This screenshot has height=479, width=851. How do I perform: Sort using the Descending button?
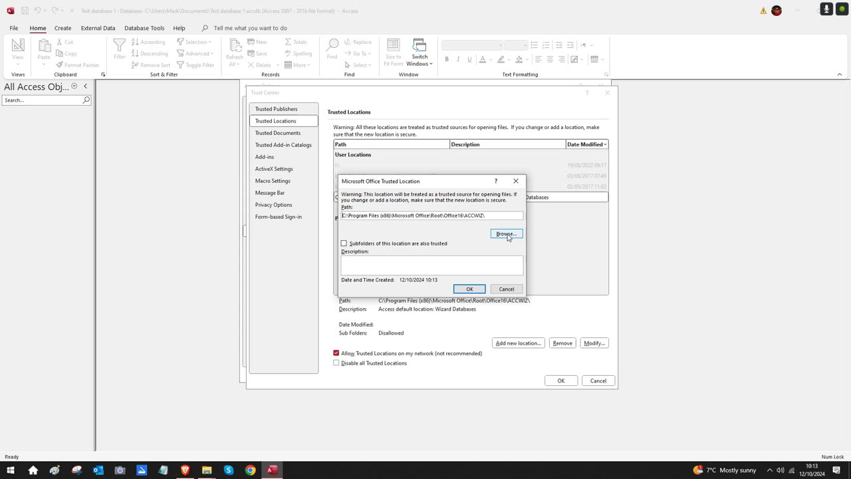point(150,53)
